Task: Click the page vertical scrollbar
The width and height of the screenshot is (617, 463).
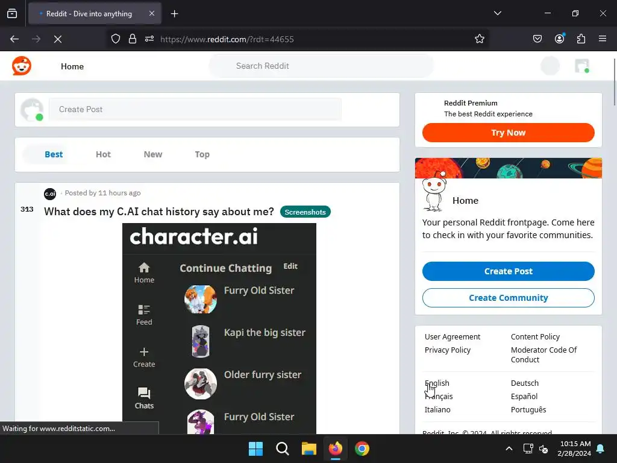Action: [614, 82]
